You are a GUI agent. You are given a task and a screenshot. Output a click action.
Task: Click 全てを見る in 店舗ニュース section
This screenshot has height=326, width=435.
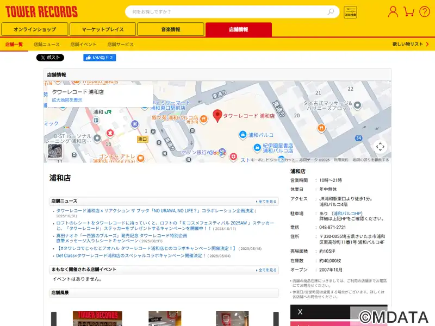[266, 202]
